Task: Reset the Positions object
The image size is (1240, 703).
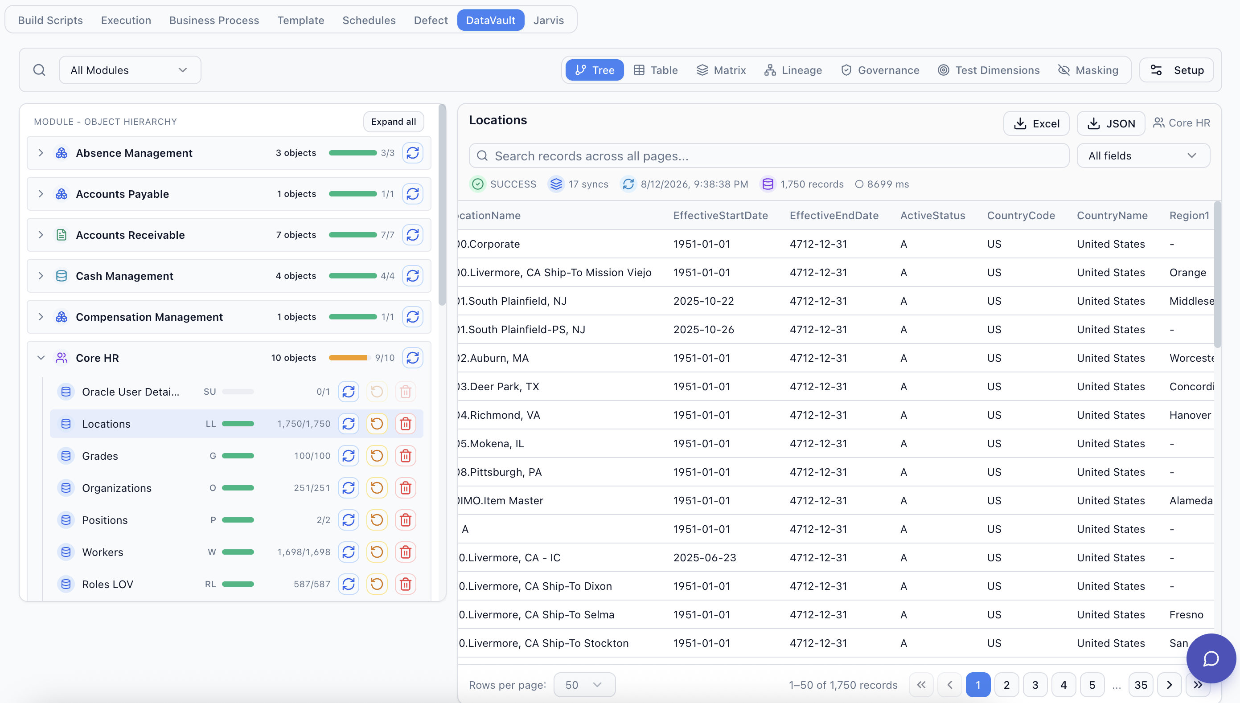Action: (377, 520)
